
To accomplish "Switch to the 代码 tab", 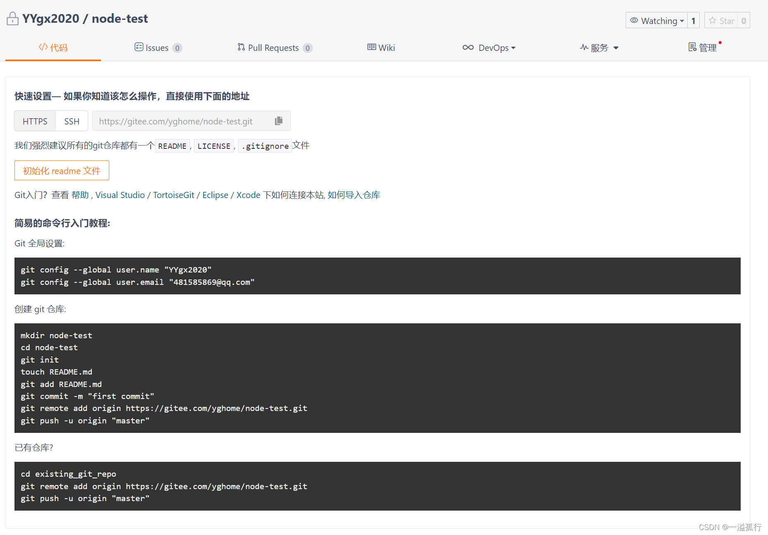I will [x=53, y=48].
